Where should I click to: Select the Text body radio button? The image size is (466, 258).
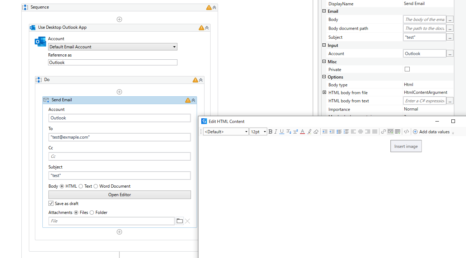[x=81, y=186]
